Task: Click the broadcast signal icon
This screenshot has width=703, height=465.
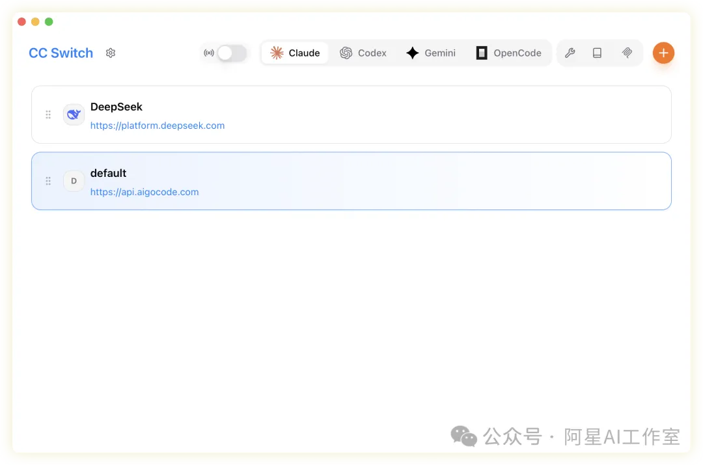Action: coord(209,53)
